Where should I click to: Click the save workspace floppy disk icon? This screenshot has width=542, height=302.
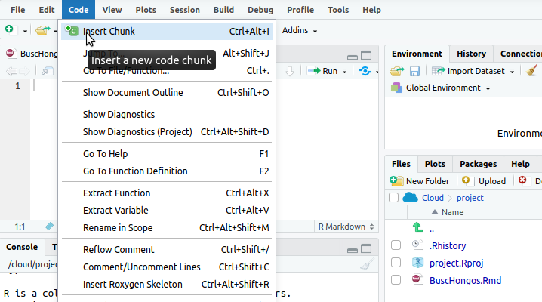[414, 71]
